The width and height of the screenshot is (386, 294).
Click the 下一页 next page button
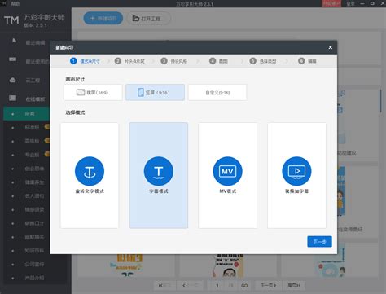click(268, 285)
